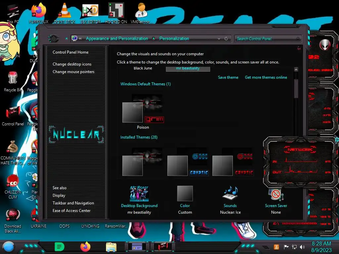The image size is (339, 254).
Task: Select the blue Cryptic installed theme
Action: pyautogui.click(x=188, y=162)
